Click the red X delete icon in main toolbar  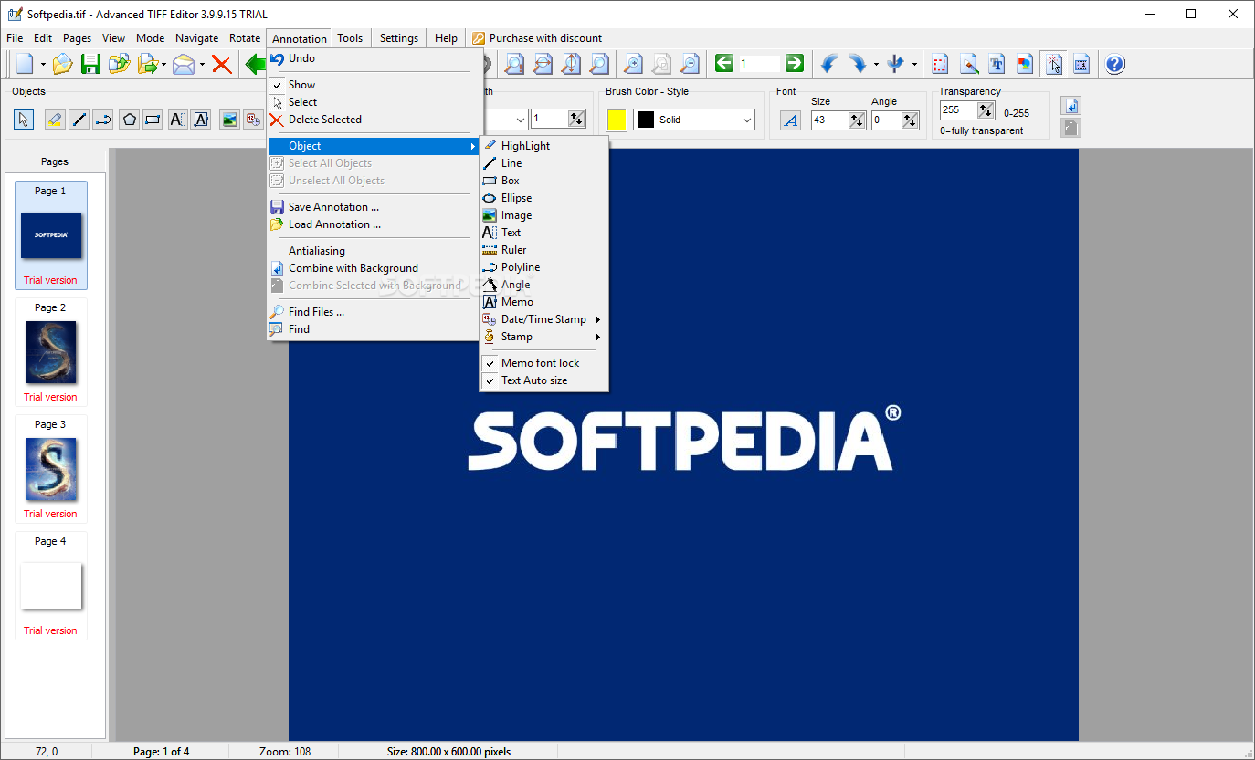coord(221,64)
